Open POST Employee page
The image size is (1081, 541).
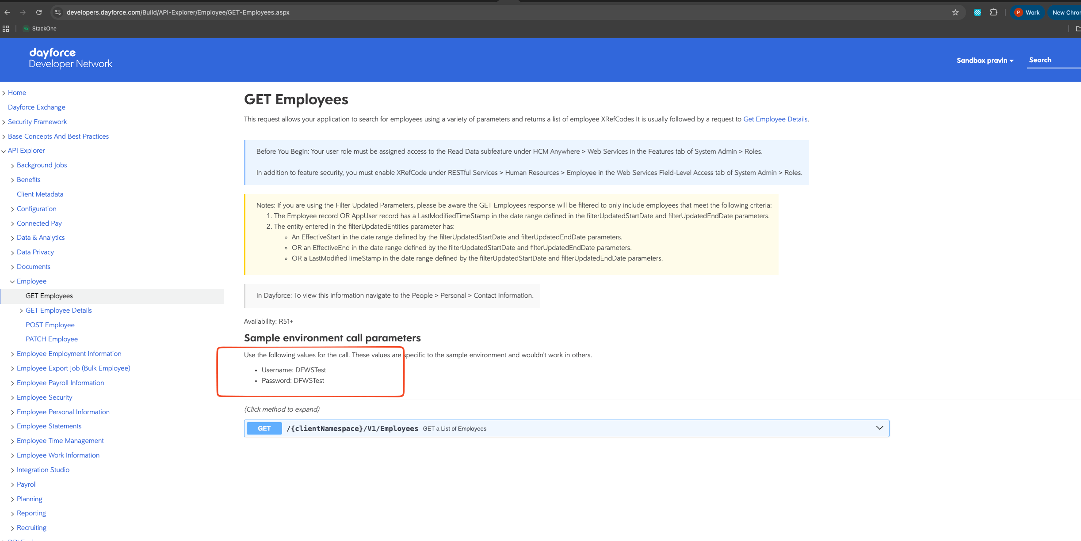click(x=50, y=325)
